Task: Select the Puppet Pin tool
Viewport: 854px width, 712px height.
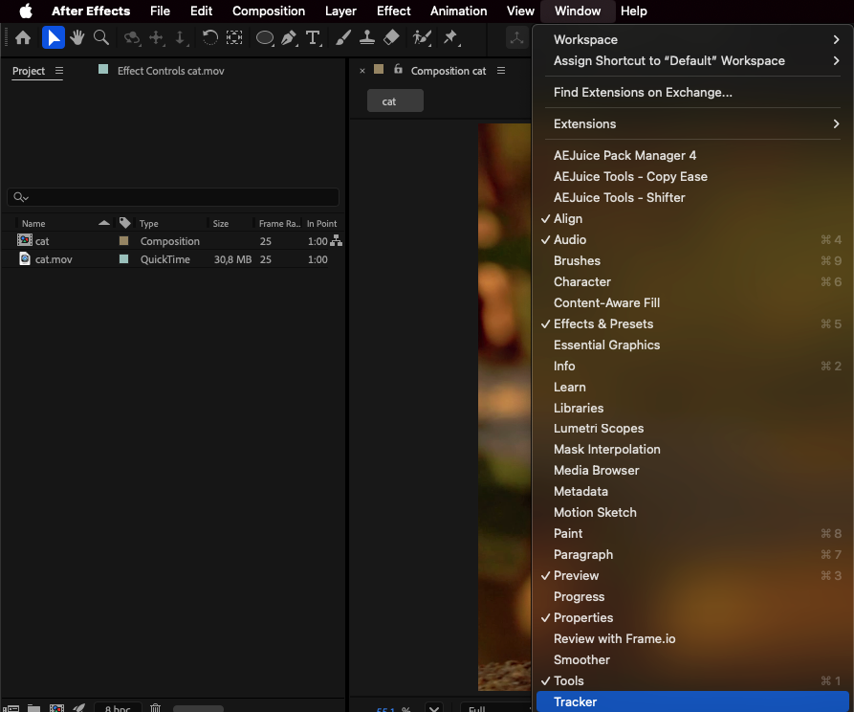Action: tap(451, 37)
